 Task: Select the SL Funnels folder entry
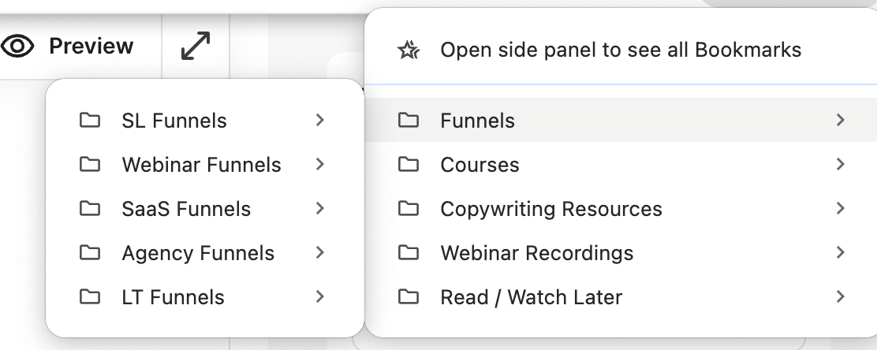(x=174, y=121)
